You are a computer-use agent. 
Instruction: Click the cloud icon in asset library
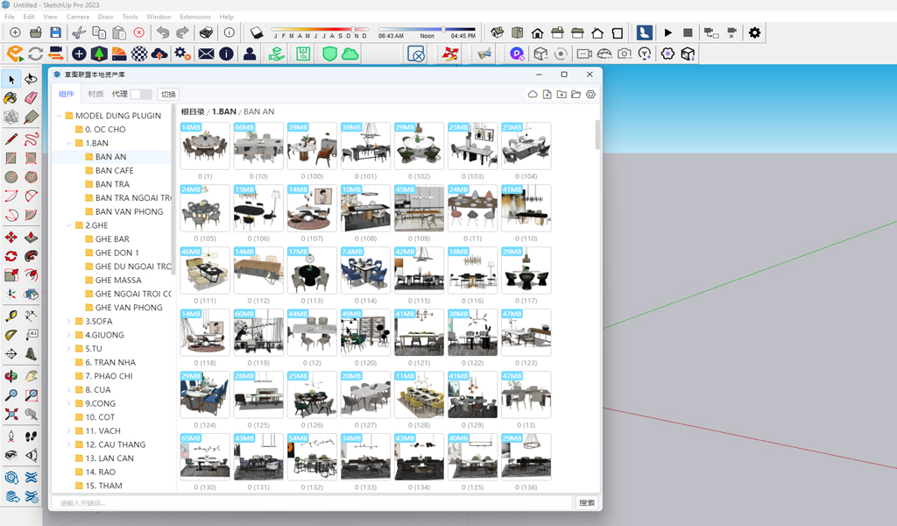point(533,95)
